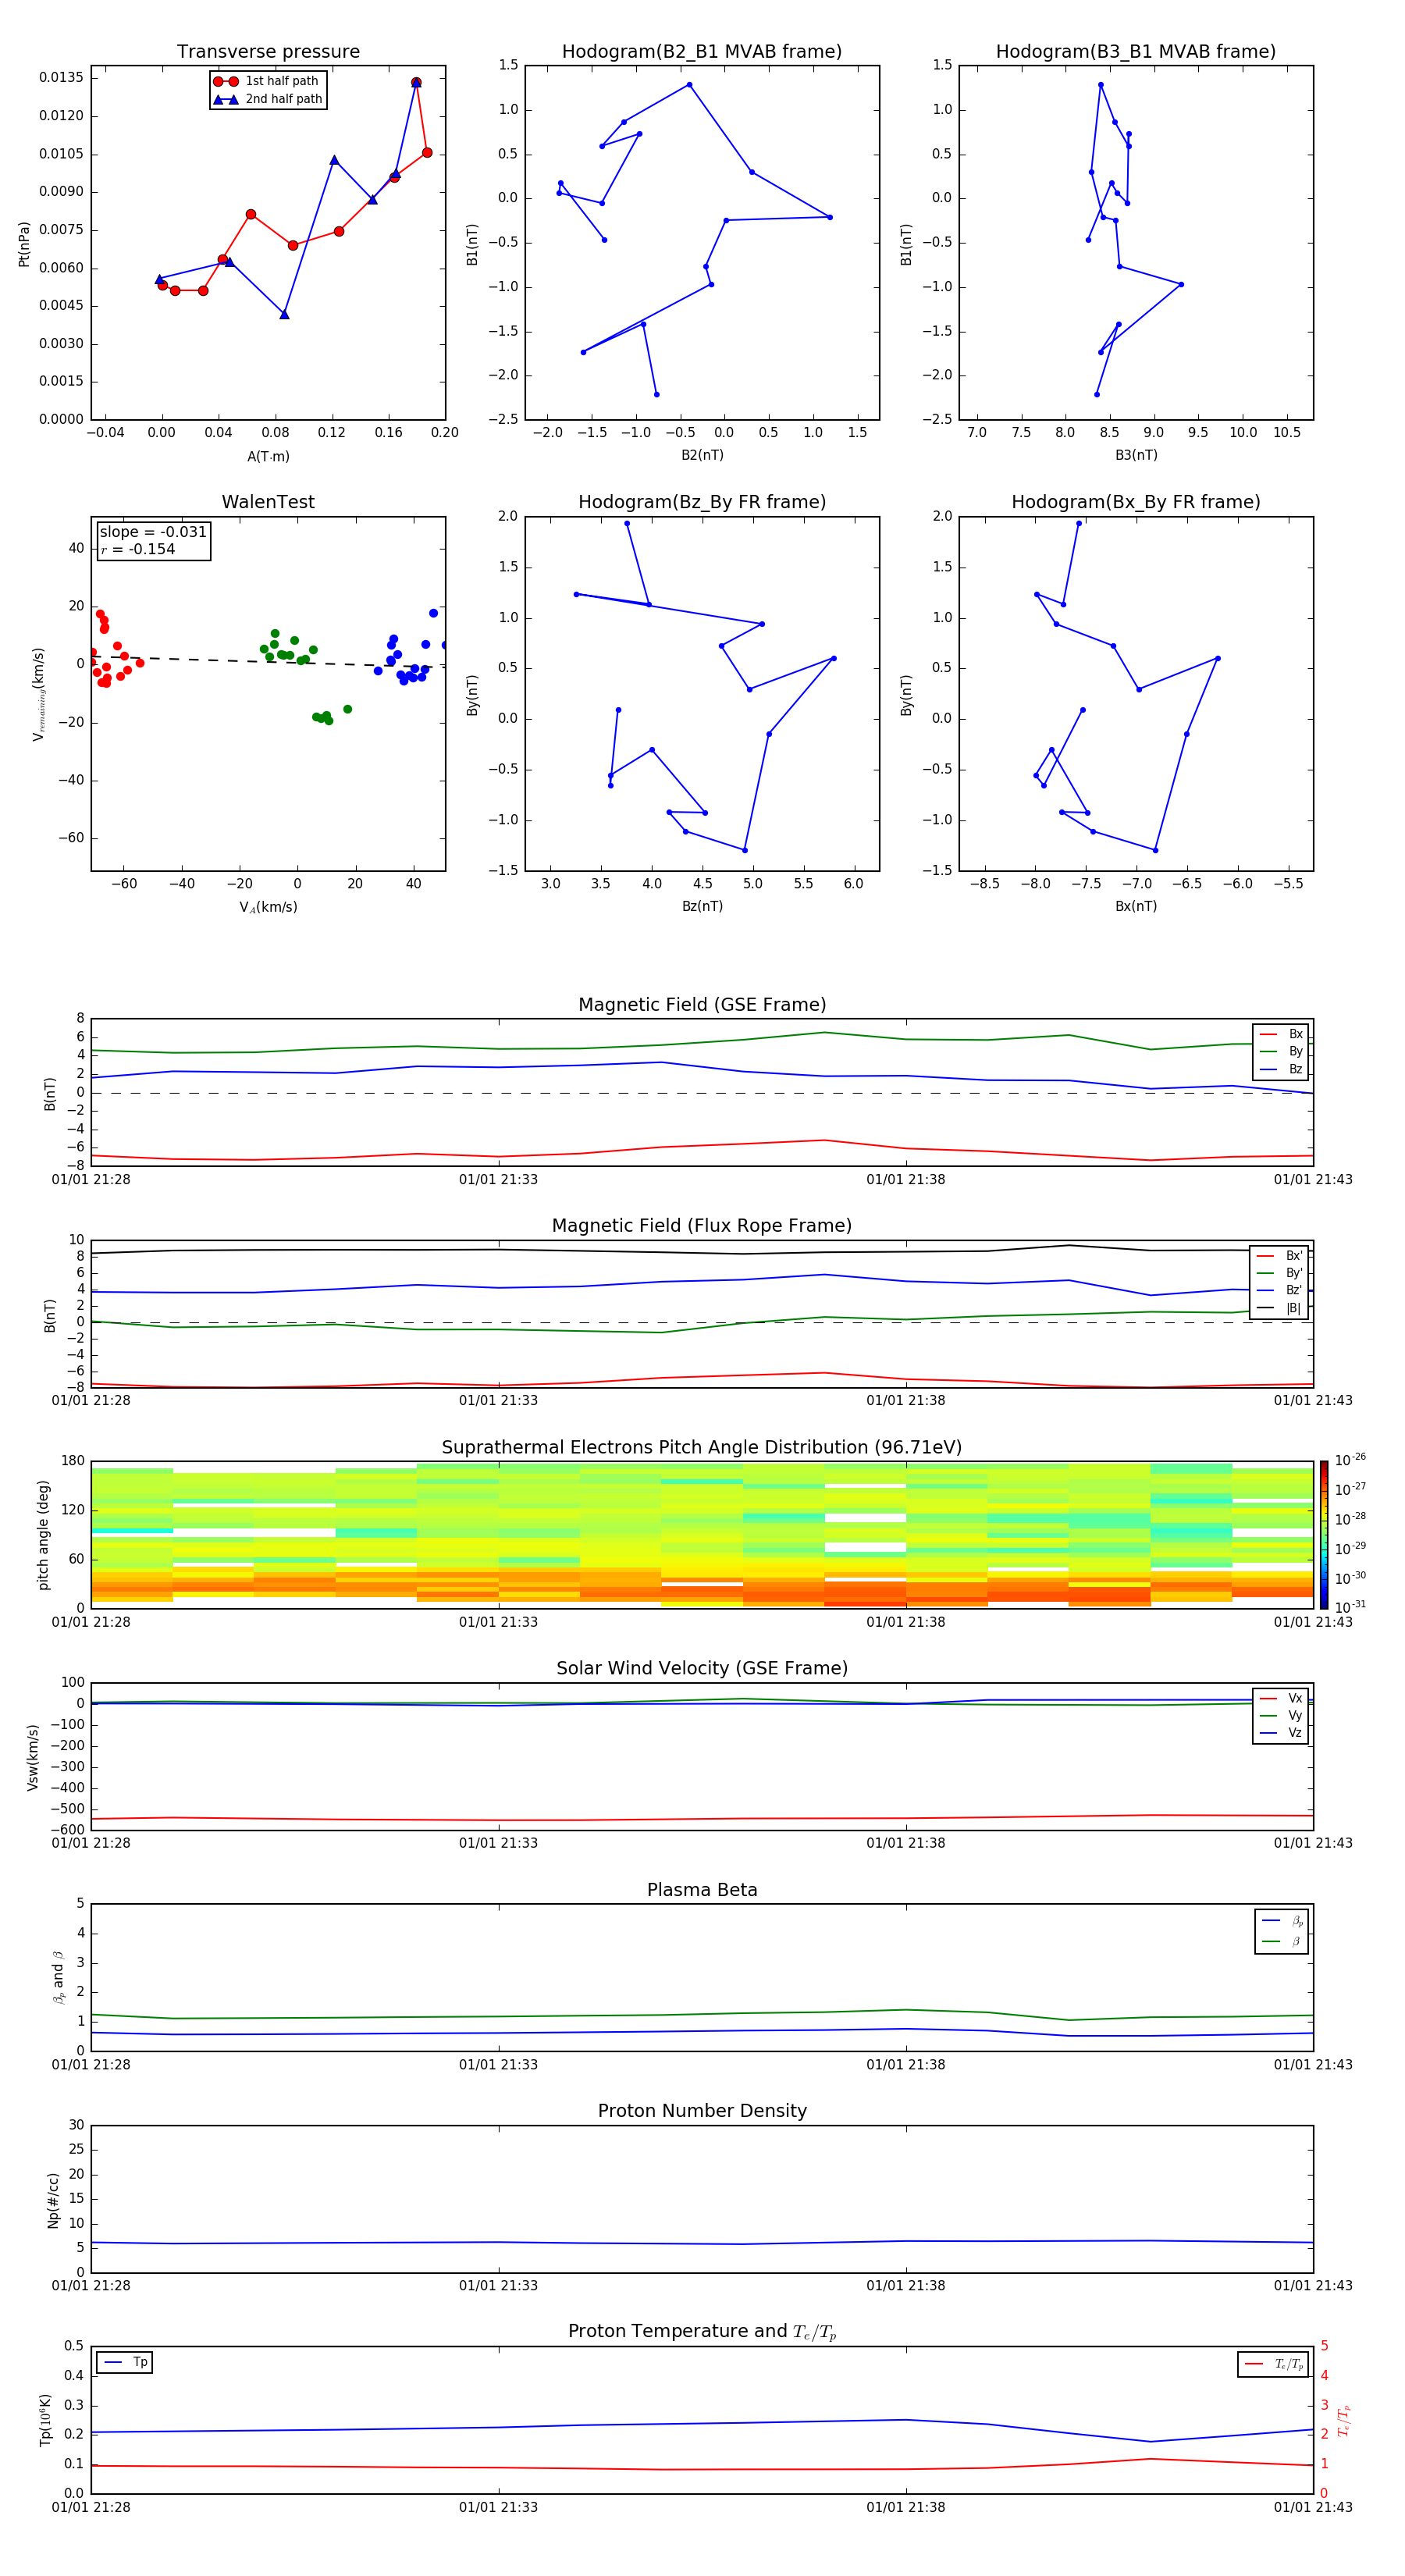This screenshot has height=2576, width=1405.
Task: Click the Tp legend box in temperature panel
Action: click(124, 2362)
